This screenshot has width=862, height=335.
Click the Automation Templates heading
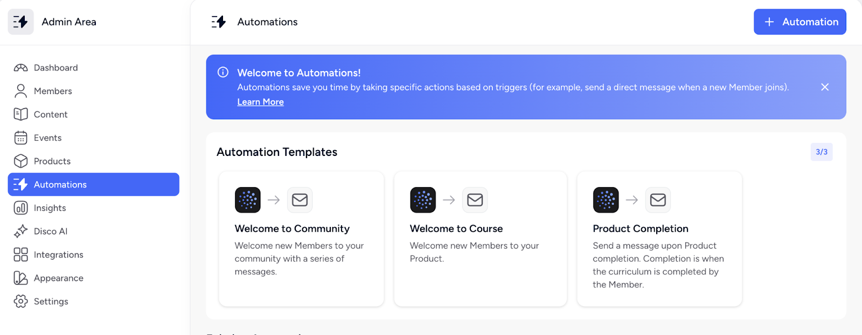pos(277,152)
